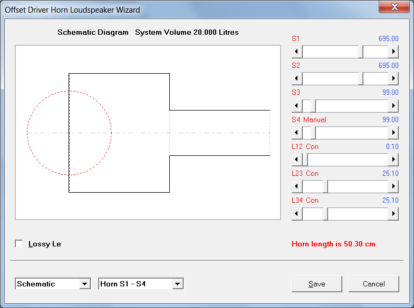
Task: Click the L23 Con label
Action: 305,173
